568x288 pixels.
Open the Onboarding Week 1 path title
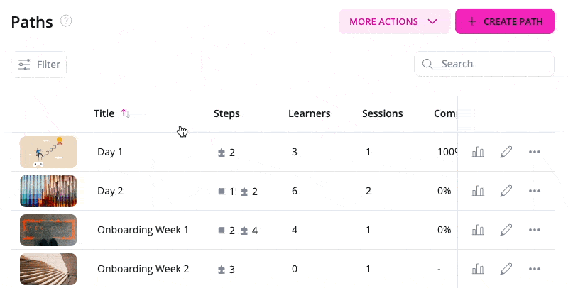tap(143, 230)
